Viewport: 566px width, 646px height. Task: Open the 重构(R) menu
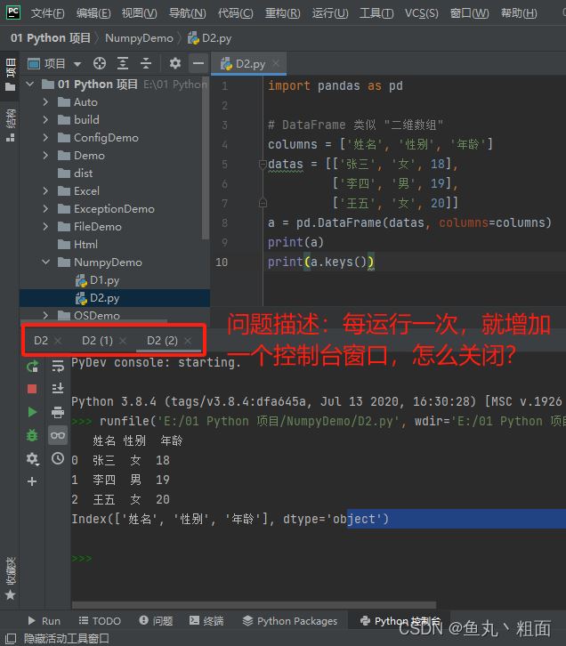pyautogui.click(x=283, y=13)
